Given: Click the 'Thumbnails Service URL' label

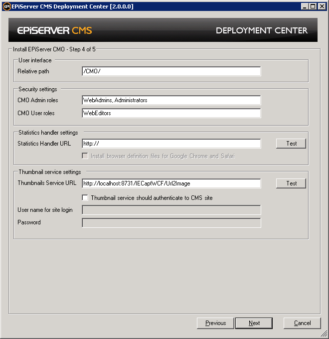Looking at the screenshot, I should pos(47,183).
